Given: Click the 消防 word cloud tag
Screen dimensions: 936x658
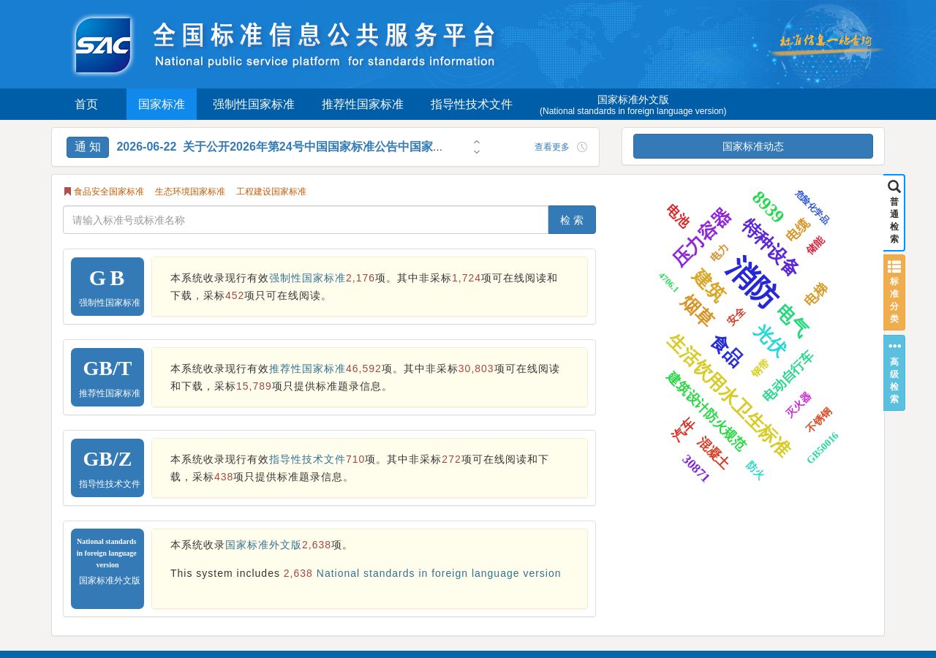Looking at the screenshot, I should pyautogui.click(x=752, y=282).
